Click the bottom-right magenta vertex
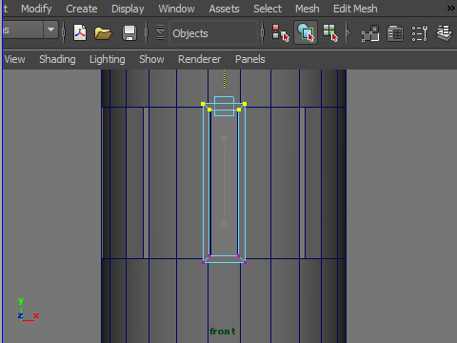 tap(245, 262)
